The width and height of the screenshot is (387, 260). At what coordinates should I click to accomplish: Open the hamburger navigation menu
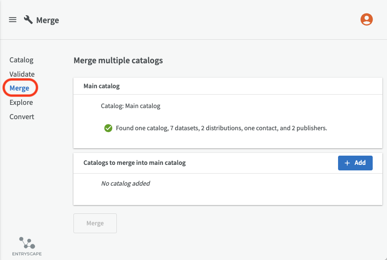pos(12,20)
